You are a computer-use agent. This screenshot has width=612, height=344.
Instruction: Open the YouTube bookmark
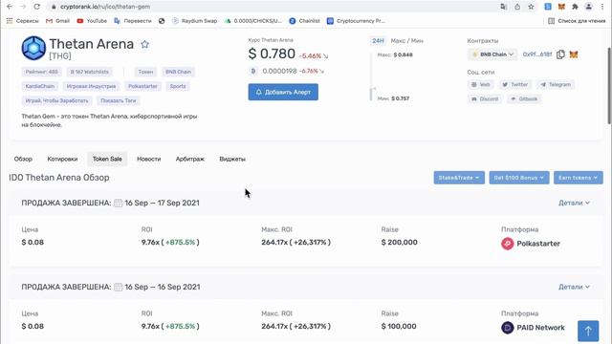pos(92,21)
